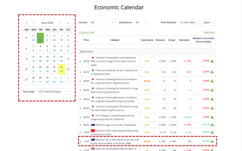Open bar chart icon for Job-to-Applicant Ratio row
The height and width of the screenshot is (151, 242).
pyautogui.click(x=212, y=72)
